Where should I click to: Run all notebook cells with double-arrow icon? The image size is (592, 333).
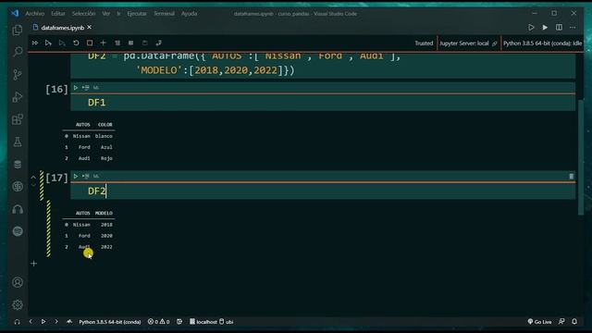point(35,43)
